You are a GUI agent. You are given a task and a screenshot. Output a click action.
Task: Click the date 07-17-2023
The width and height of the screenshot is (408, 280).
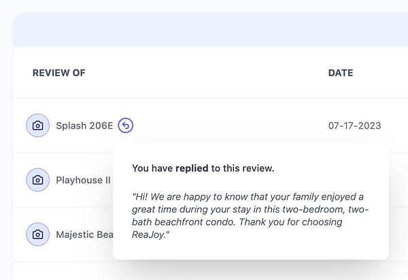point(354,126)
